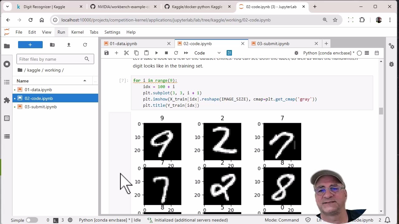Click the JupyterLab logo icon
This screenshot has width=399, height=224.
(x=7, y=32)
